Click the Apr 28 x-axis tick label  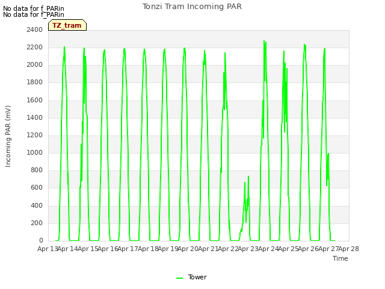pos(349,249)
